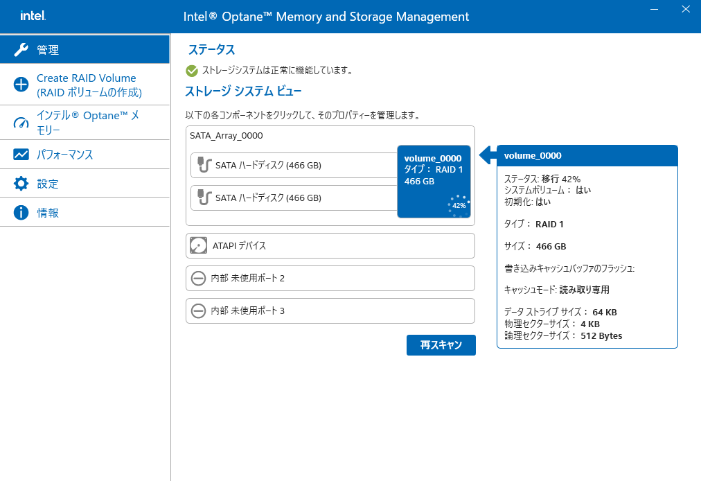Screen dimensions: 701x481
Task: Go to インテル Optane メモリー page
Action: [x=85, y=123]
